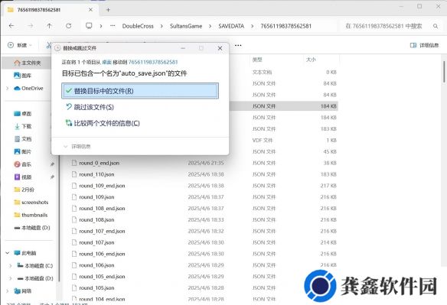Image resolution: width=447 pixels, height=305 pixels.
Task: Open Pictures (图片) in the sidebar
Action: pos(23,151)
